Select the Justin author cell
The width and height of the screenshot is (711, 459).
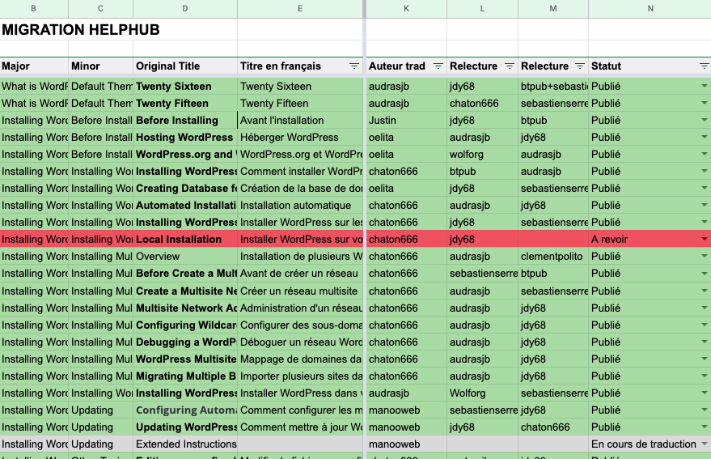click(x=406, y=121)
